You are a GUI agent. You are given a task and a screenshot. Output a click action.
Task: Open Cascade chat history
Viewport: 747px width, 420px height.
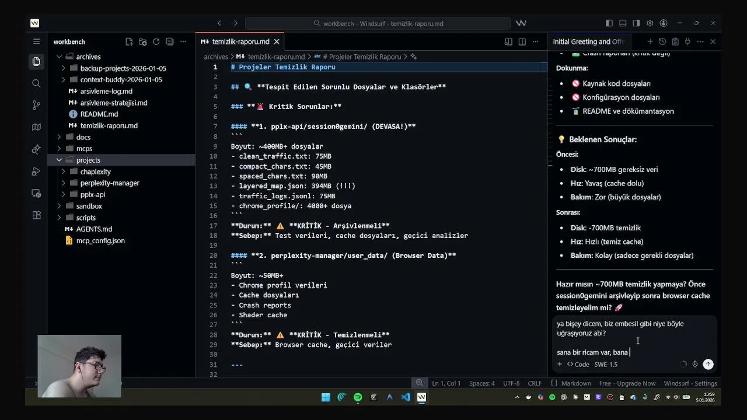[662, 41]
